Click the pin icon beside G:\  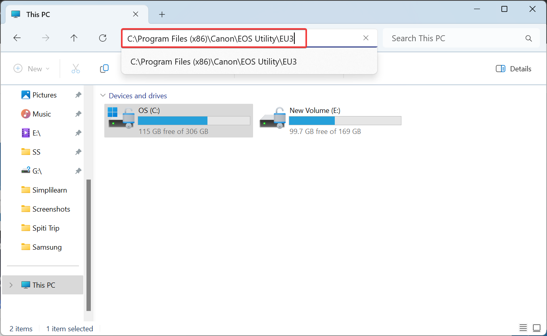tap(78, 171)
